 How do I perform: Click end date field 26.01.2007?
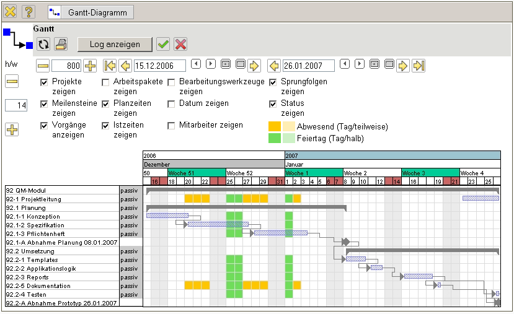click(x=308, y=66)
